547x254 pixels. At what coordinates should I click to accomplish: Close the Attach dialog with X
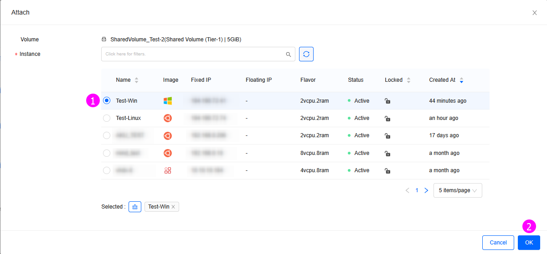click(x=535, y=13)
